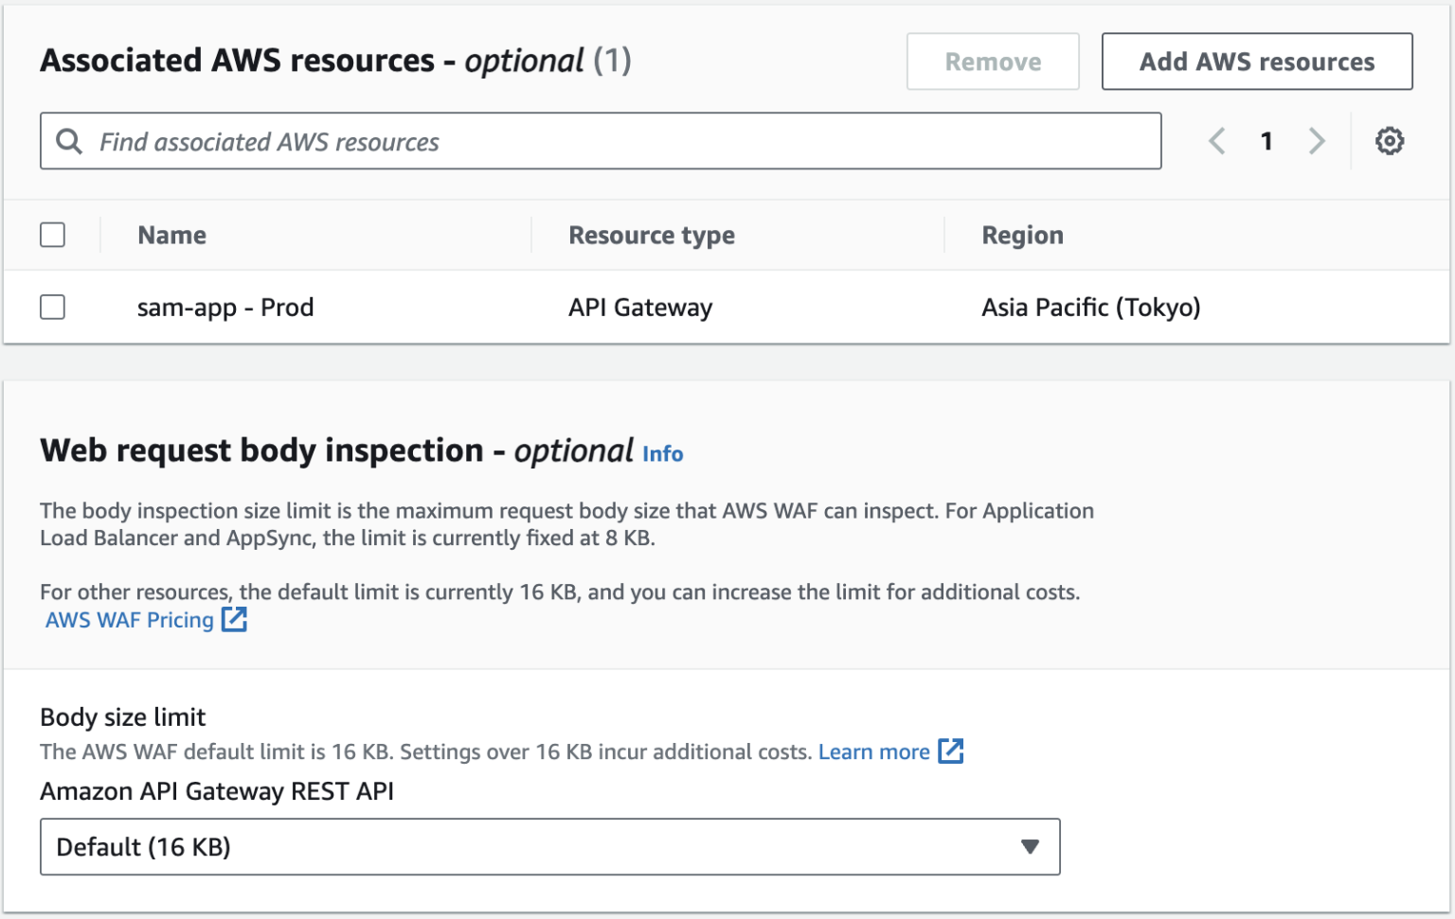
Task: Click the Region column header
Action: (x=1023, y=235)
